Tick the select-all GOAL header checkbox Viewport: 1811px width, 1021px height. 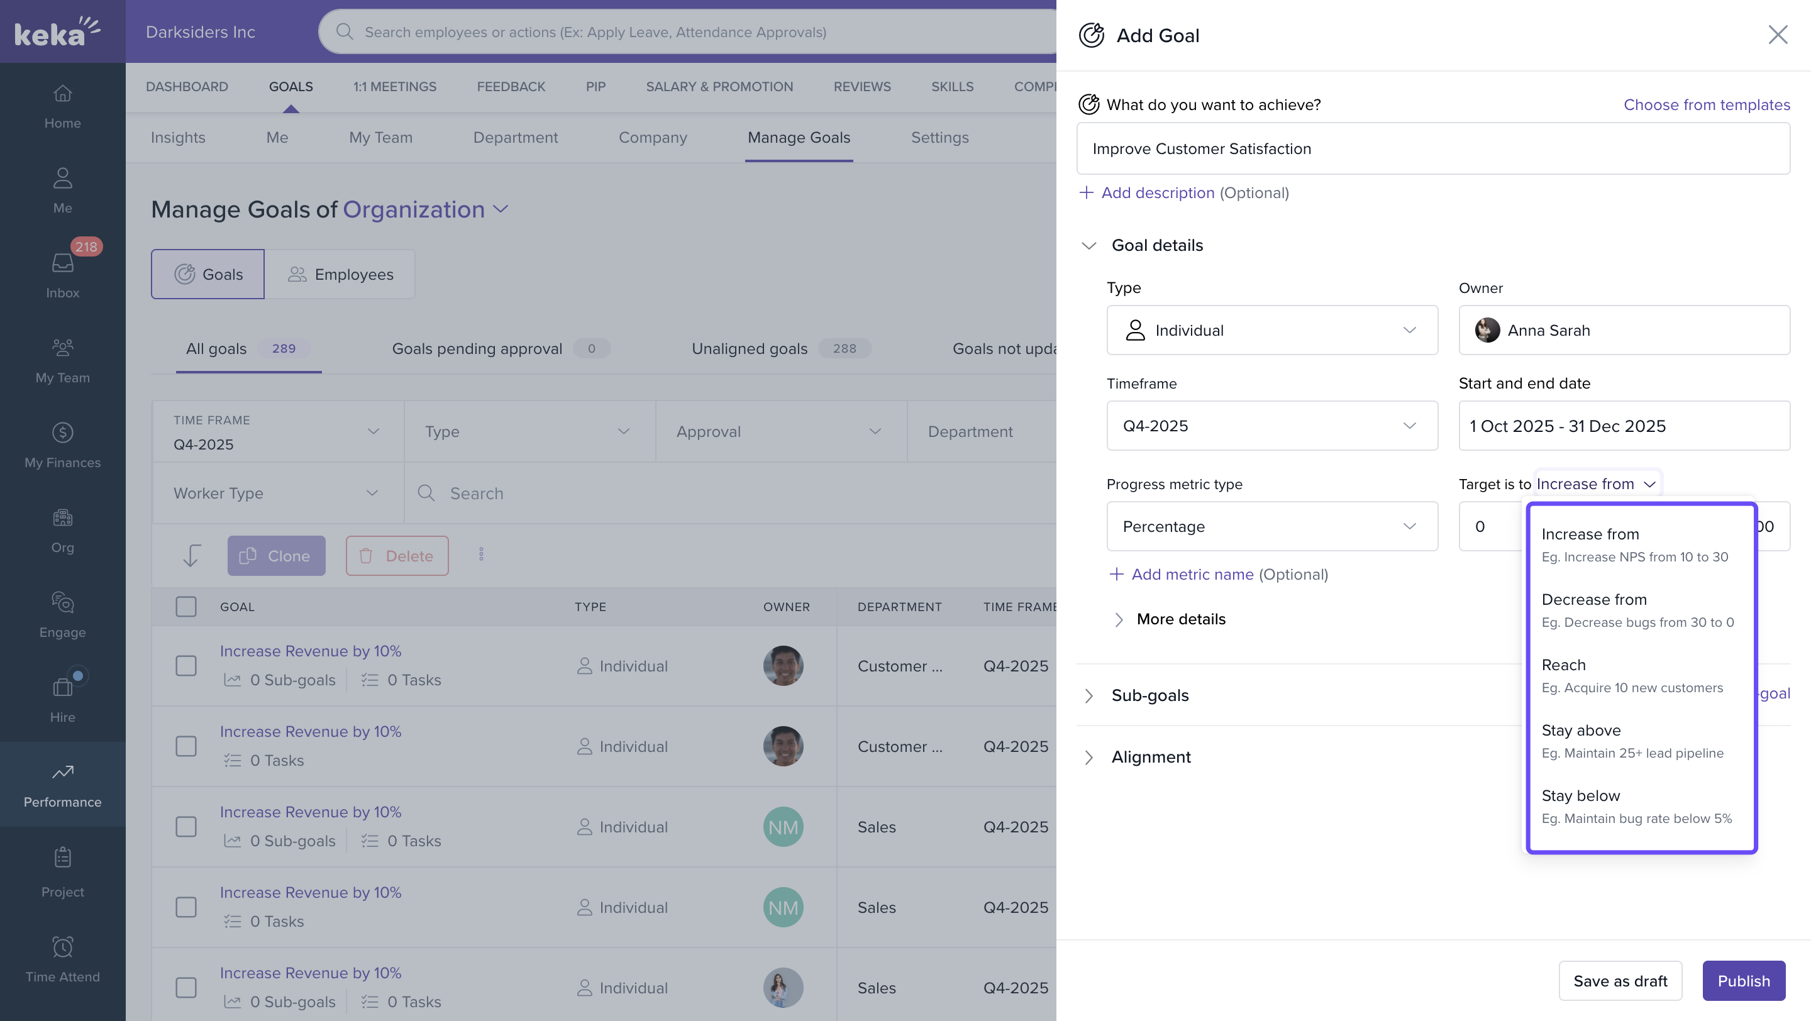point(186,607)
